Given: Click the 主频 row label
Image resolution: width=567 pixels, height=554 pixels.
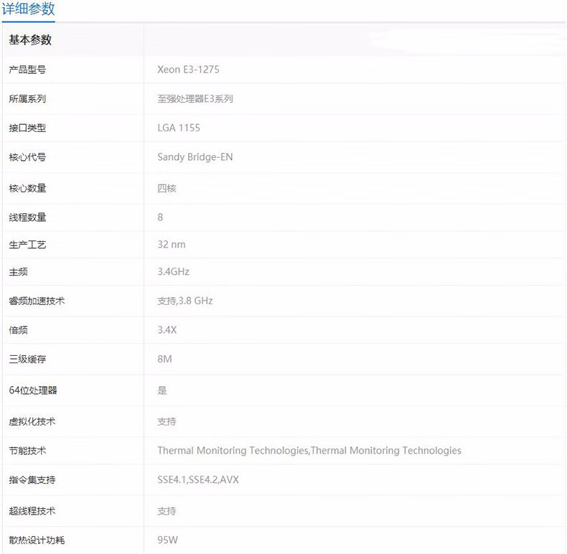Looking at the screenshot, I should [x=18, y=271].
